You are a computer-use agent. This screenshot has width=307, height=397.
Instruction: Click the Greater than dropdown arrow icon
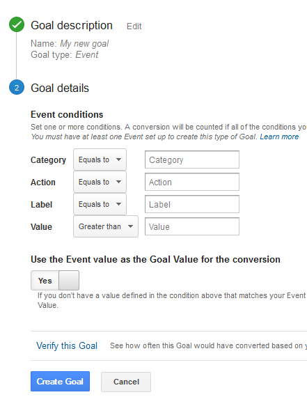point(130,226)
